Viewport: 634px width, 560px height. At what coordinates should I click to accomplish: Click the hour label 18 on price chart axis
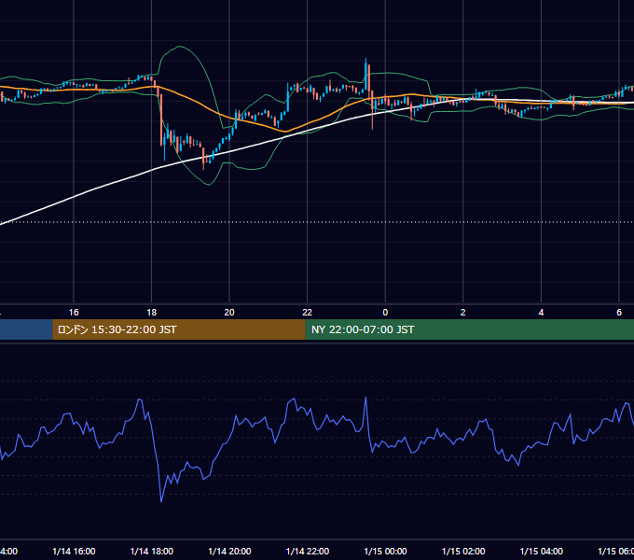152,313
